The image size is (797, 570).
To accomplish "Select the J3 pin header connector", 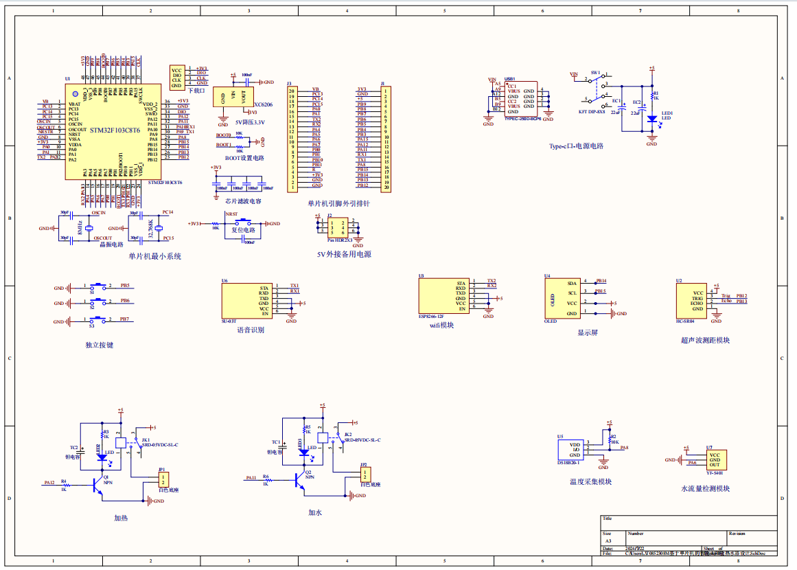I will [x=291, y=139].
